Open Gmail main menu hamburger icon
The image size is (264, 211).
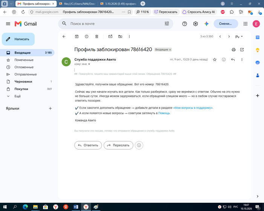(8, 24)
